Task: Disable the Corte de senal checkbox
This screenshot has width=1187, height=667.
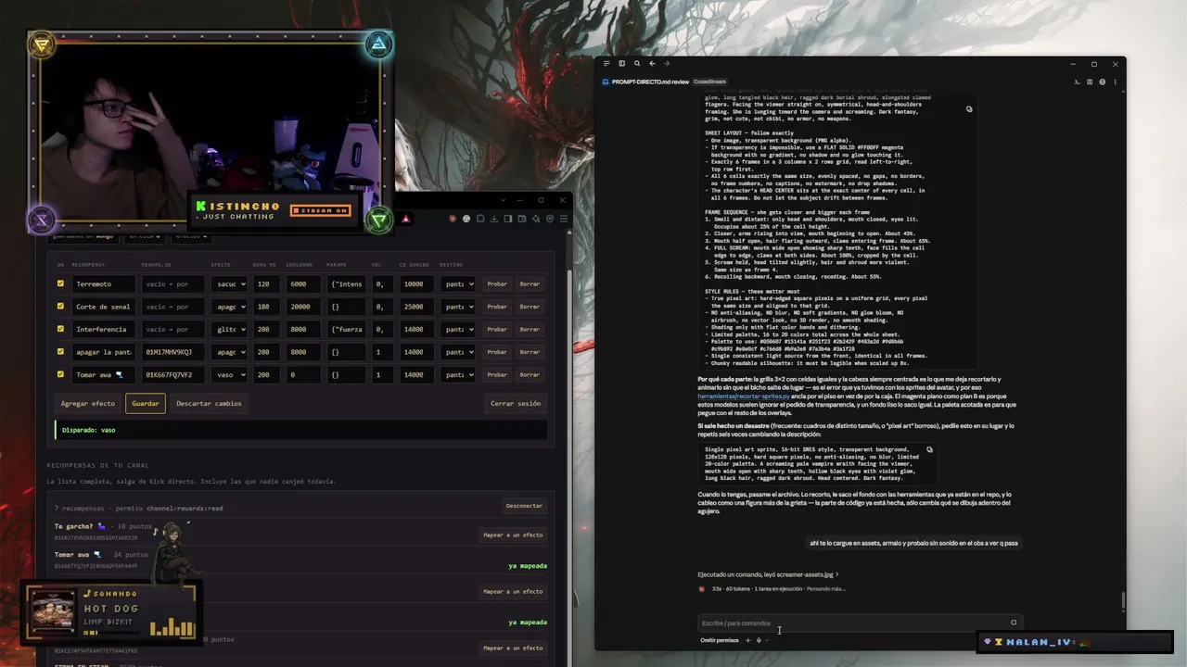Action: click(60, 307)
